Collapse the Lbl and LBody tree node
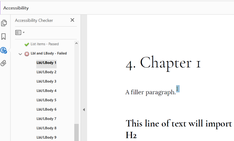234x141 pixels. tap(20, 54)
